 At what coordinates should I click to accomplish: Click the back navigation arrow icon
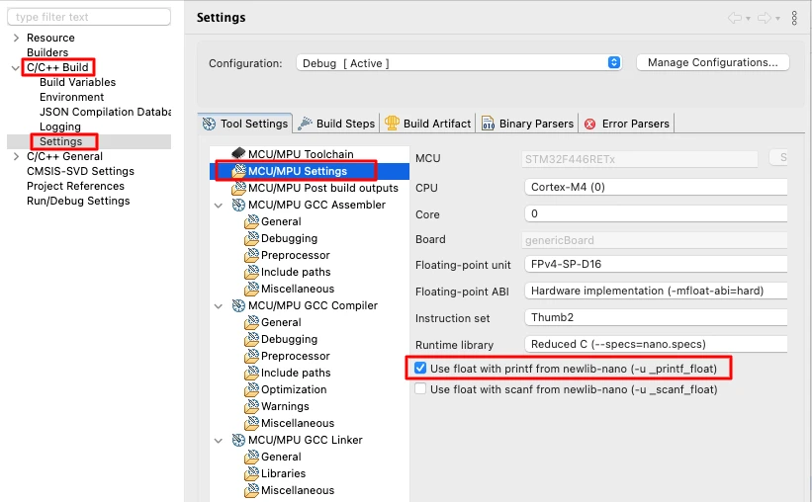coord(734,18)
